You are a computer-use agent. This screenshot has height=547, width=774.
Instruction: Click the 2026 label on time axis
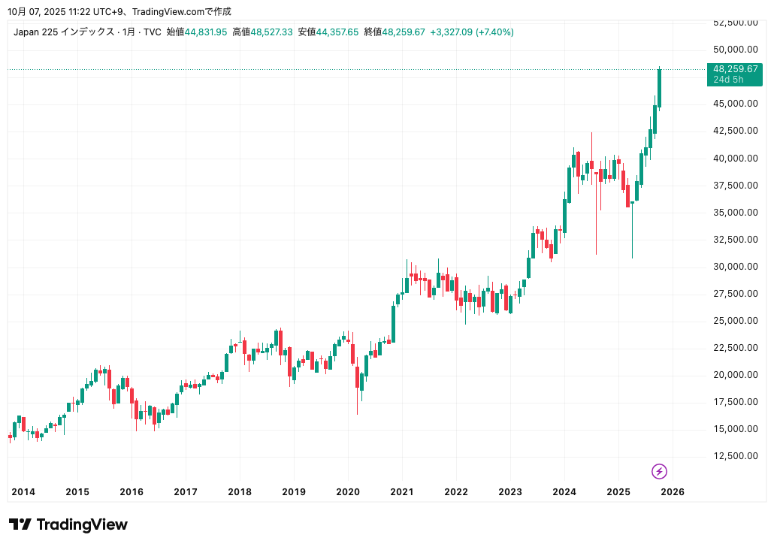tap(672, 492)
